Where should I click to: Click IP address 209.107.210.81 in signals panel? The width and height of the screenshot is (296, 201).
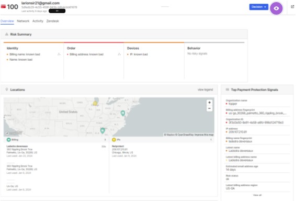pyautogui.click(x=237, y=132)
